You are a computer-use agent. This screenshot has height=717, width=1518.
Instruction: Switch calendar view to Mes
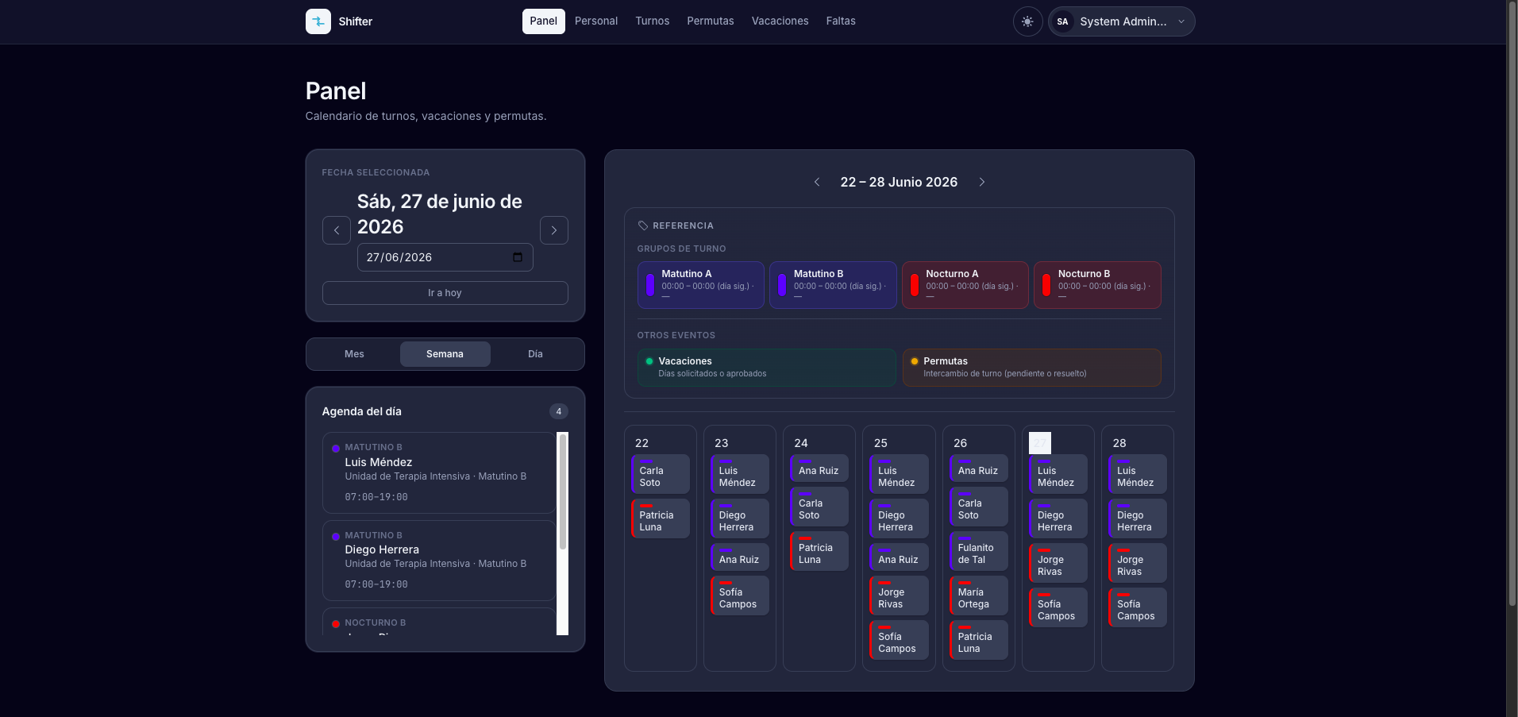tap(354, 354)
